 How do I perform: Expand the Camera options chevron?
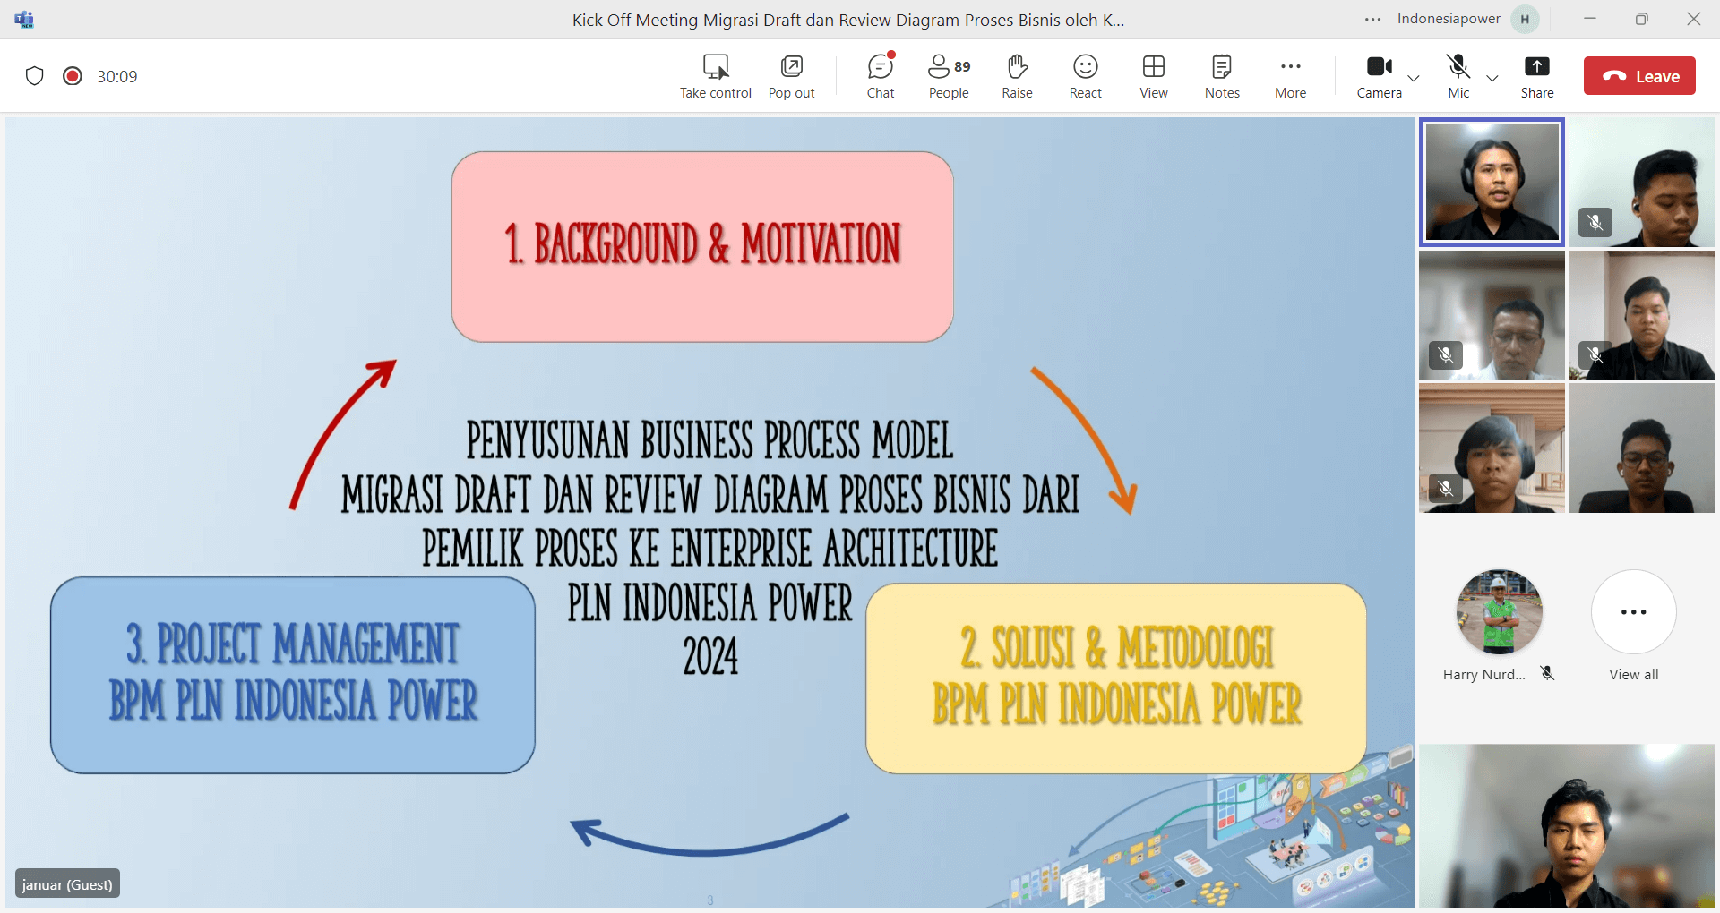pyautogui.click(x=1414, y=78)
